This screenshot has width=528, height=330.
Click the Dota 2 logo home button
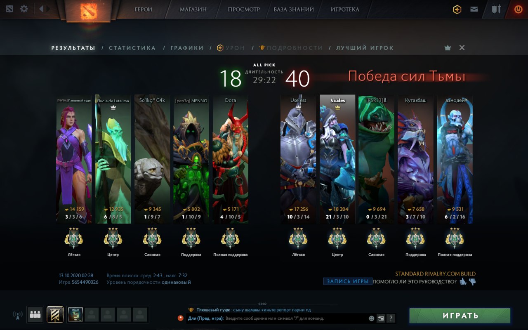87,10
